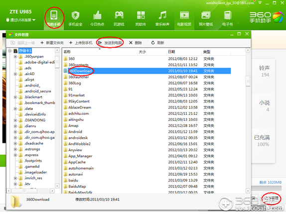Image resolution: width=286 pixels, height=214 pixels.
Task: Select the .android_secure folder in tree
Action: tap(38, 91)
